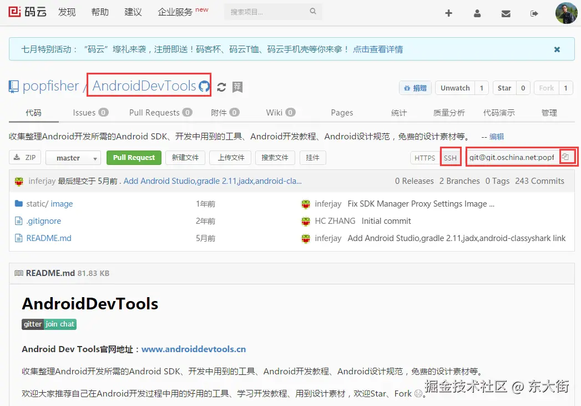Image resolution: width=581 pixels, height=406 pixels.
Task: Open the 代码 tab
Action: coord(33,113)
